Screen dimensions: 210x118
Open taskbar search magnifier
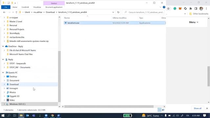point(9,115)
